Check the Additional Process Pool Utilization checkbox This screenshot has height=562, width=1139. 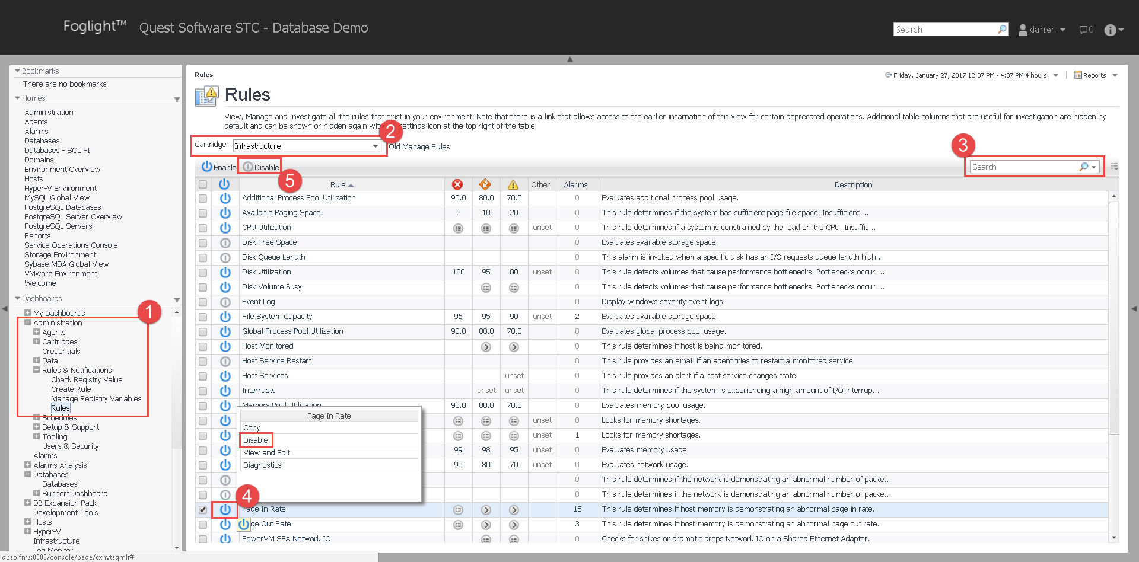tap(203, 199)
